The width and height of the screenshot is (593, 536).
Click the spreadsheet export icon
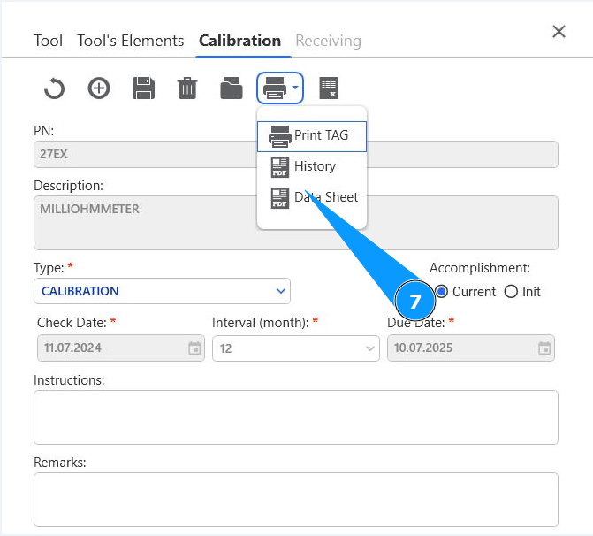[x=329, y=88]
